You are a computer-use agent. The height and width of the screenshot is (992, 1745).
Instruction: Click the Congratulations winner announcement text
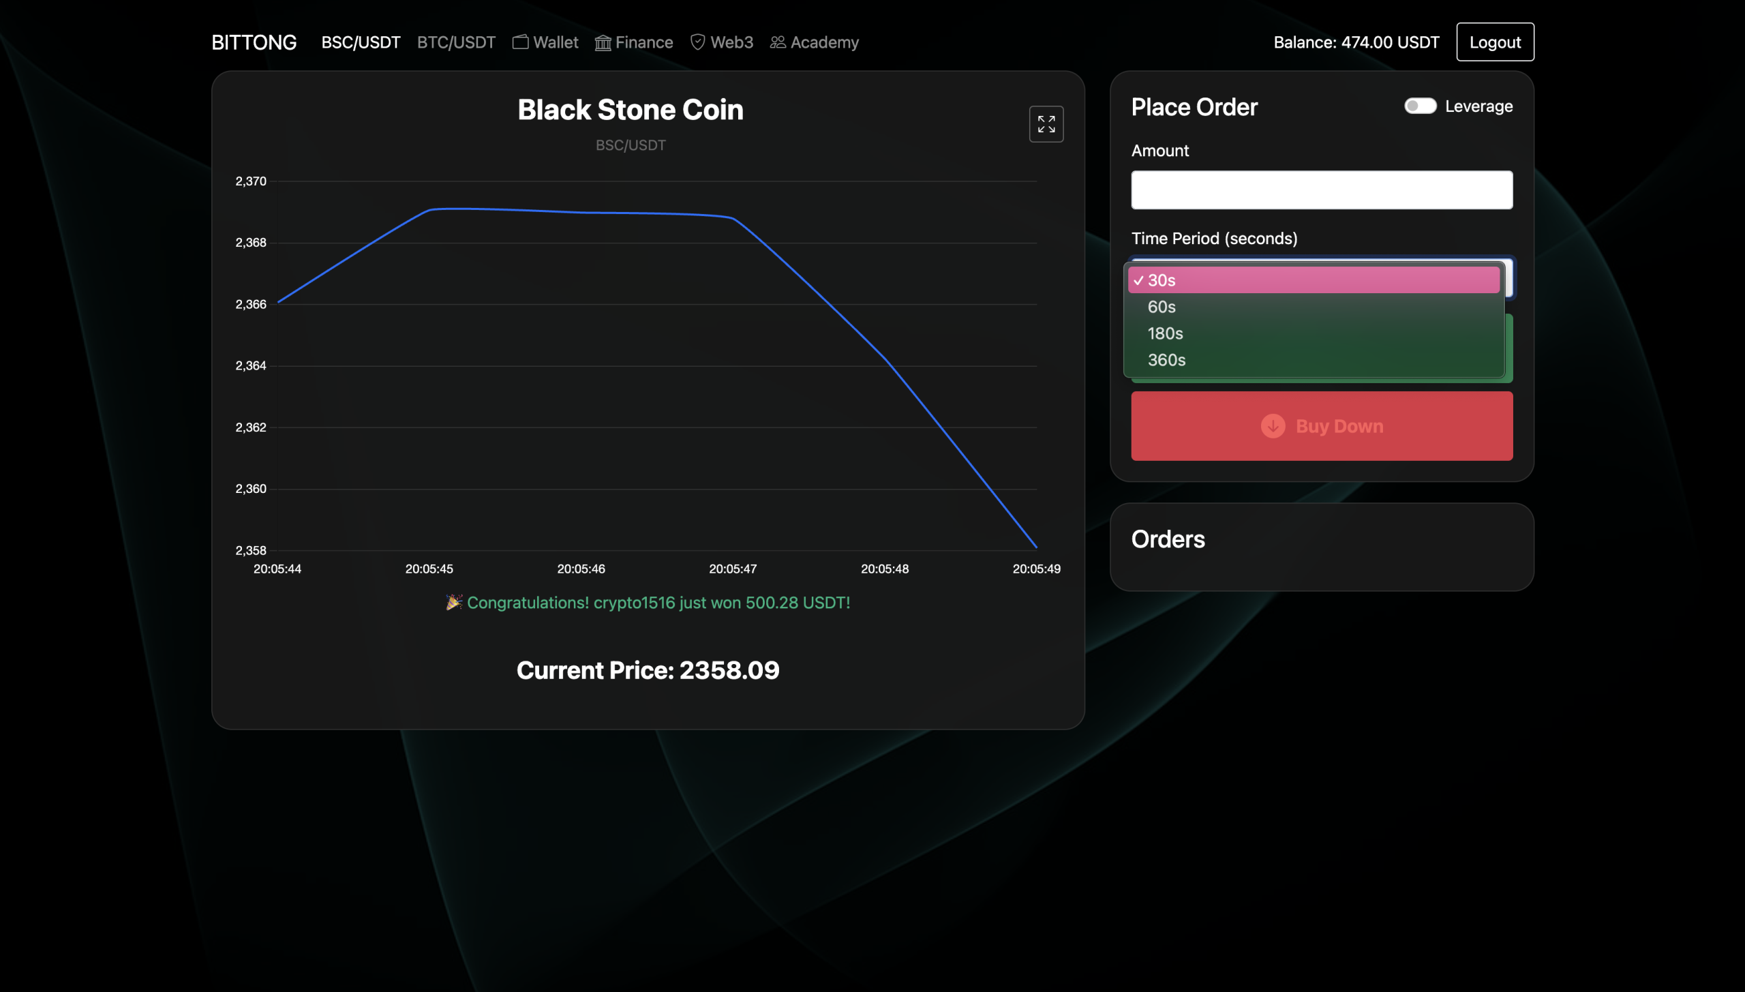point(658,603)
